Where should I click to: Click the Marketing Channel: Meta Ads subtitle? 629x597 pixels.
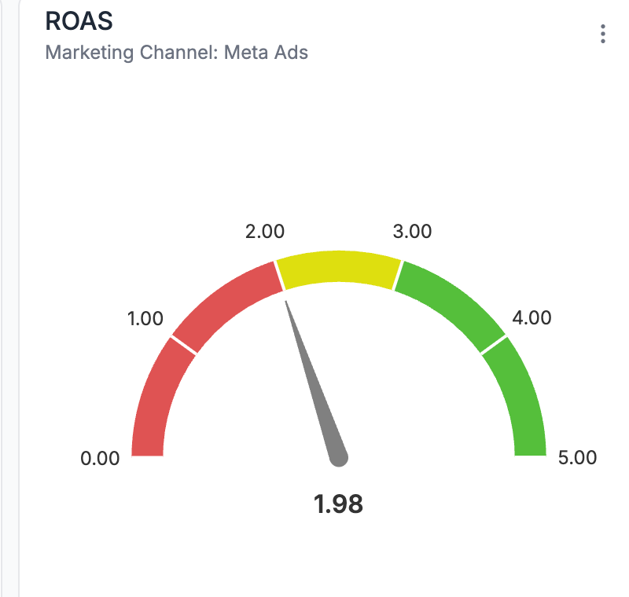[177, 53]
